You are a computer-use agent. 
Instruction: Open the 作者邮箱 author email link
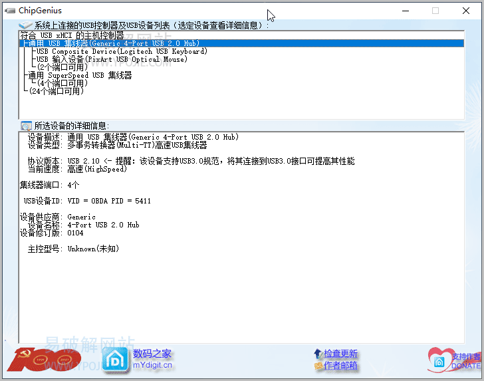[340, 366]
